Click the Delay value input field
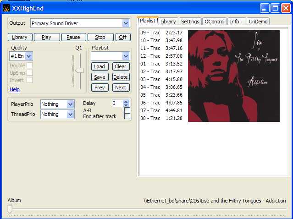This screenshot has width=293, height=219. (117, 104)
